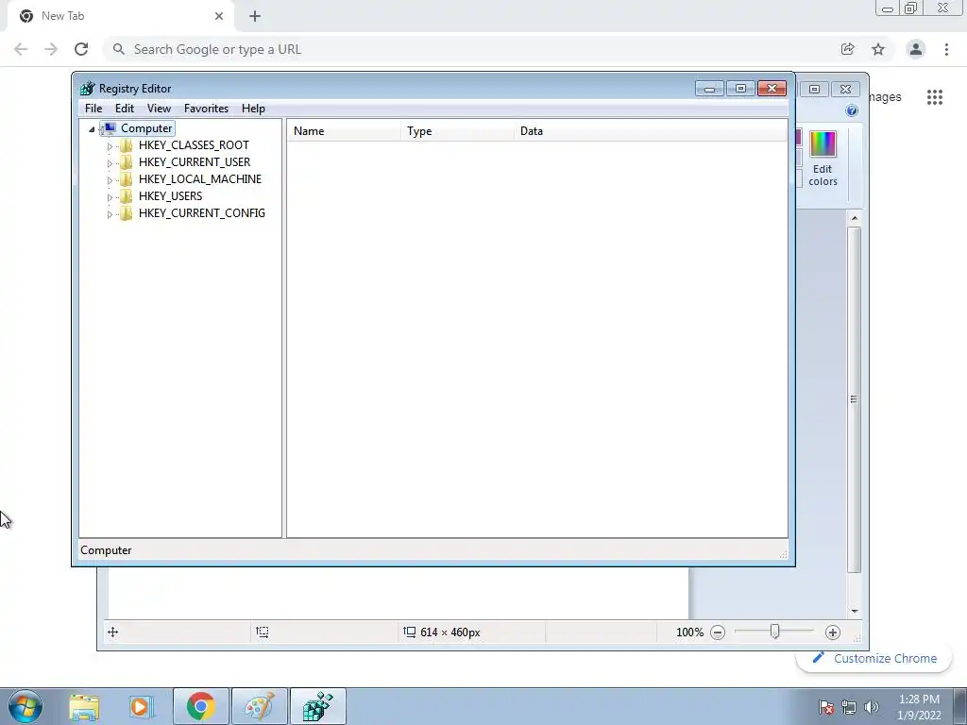Click Paint's zoom in plus button
Screen dimensions: 967x725
tap(833, 632)
